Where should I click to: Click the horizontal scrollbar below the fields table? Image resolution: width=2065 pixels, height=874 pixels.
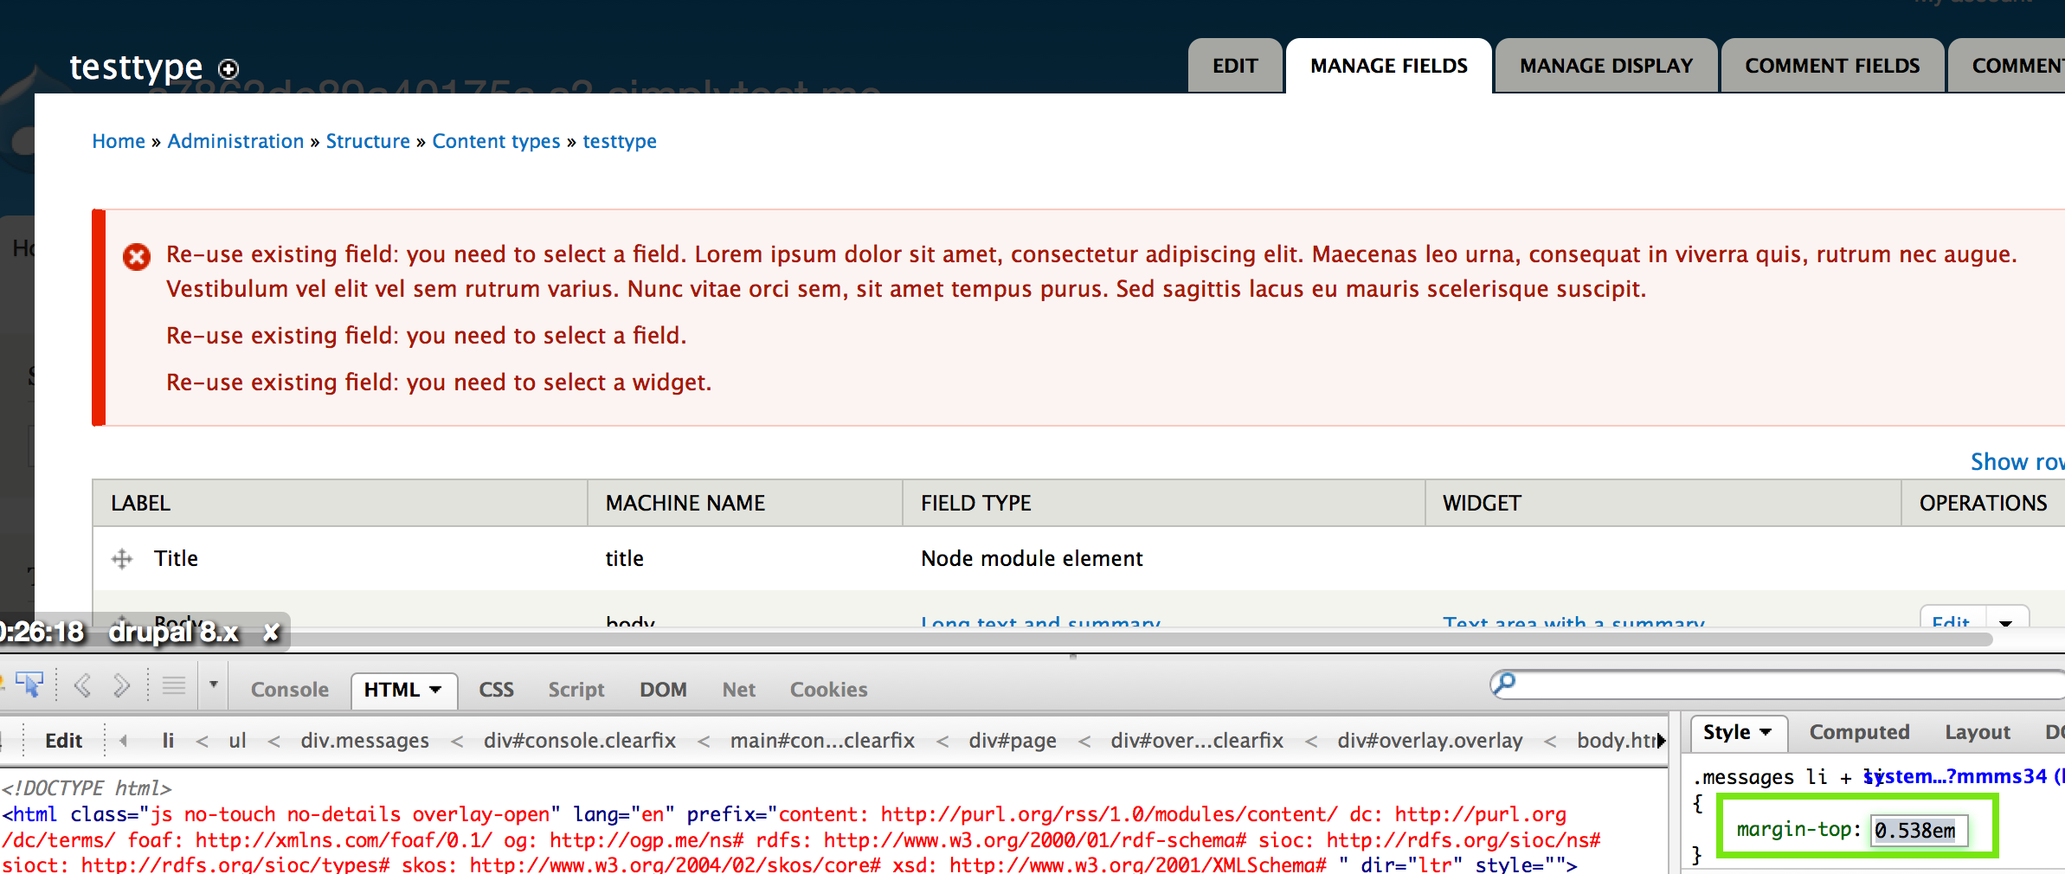click(1039, 639)
